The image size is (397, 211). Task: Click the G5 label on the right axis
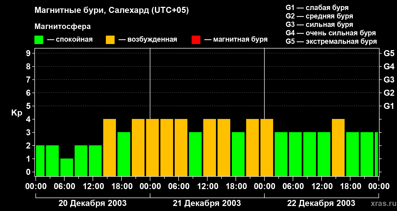[389, 53]
